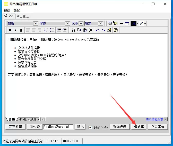The height and width of the screenshot is (146, 173).
Task: Open the dark font color swatch
Action: 134,23
